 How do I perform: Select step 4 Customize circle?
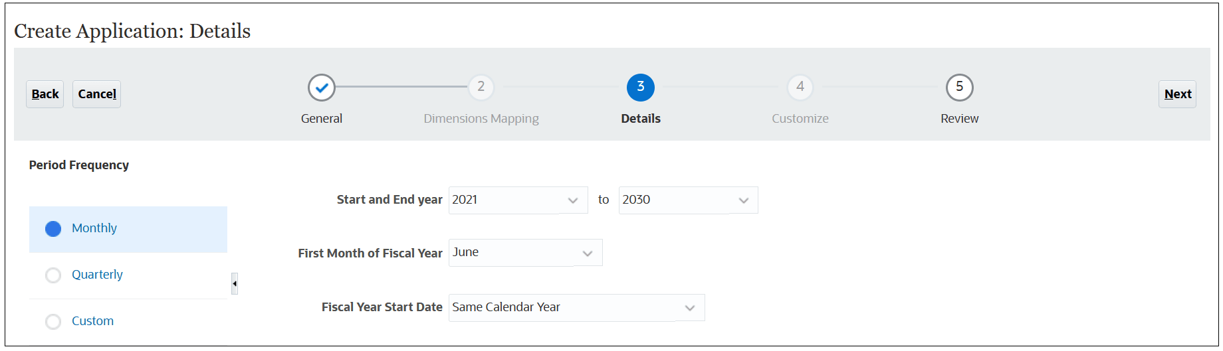(800, 87)
